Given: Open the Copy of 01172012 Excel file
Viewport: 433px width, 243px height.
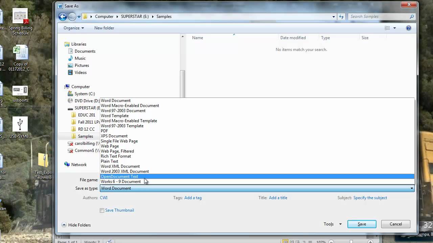Looking at the screenshot, I should [20, 58].
